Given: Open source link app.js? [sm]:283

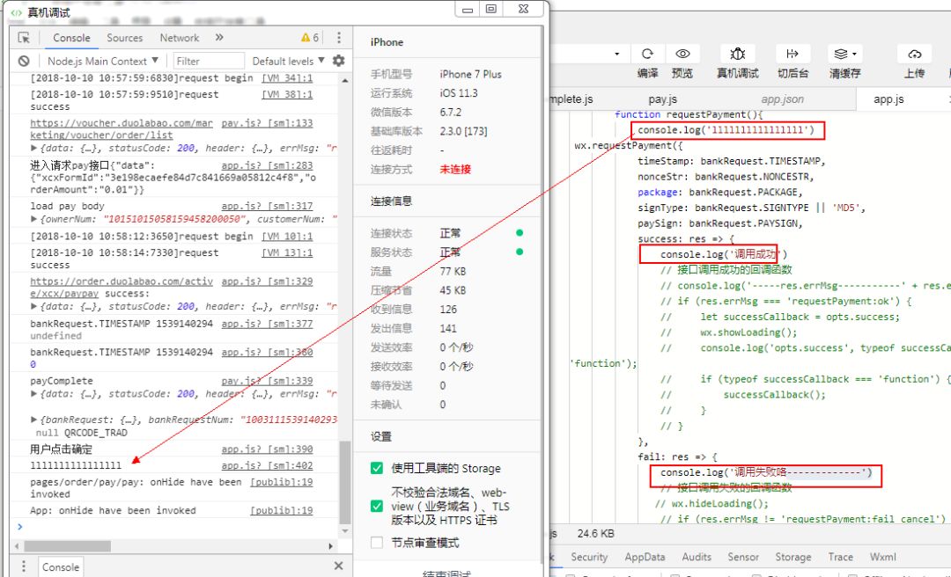Looking at the screenshot, I should [x=267, y=164].
